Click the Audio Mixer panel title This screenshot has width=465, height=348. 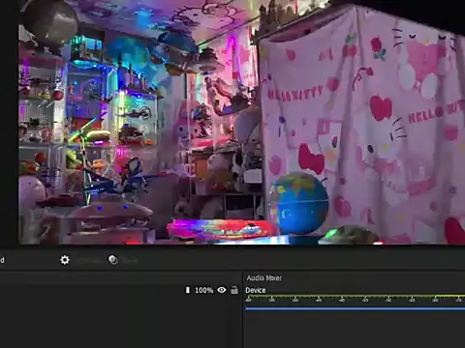(264, 277)
